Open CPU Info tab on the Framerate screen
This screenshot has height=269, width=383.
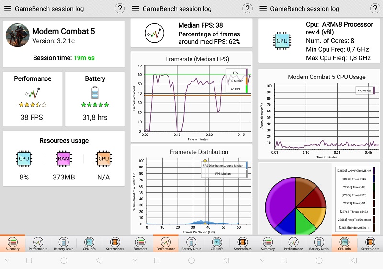[217, 244]
